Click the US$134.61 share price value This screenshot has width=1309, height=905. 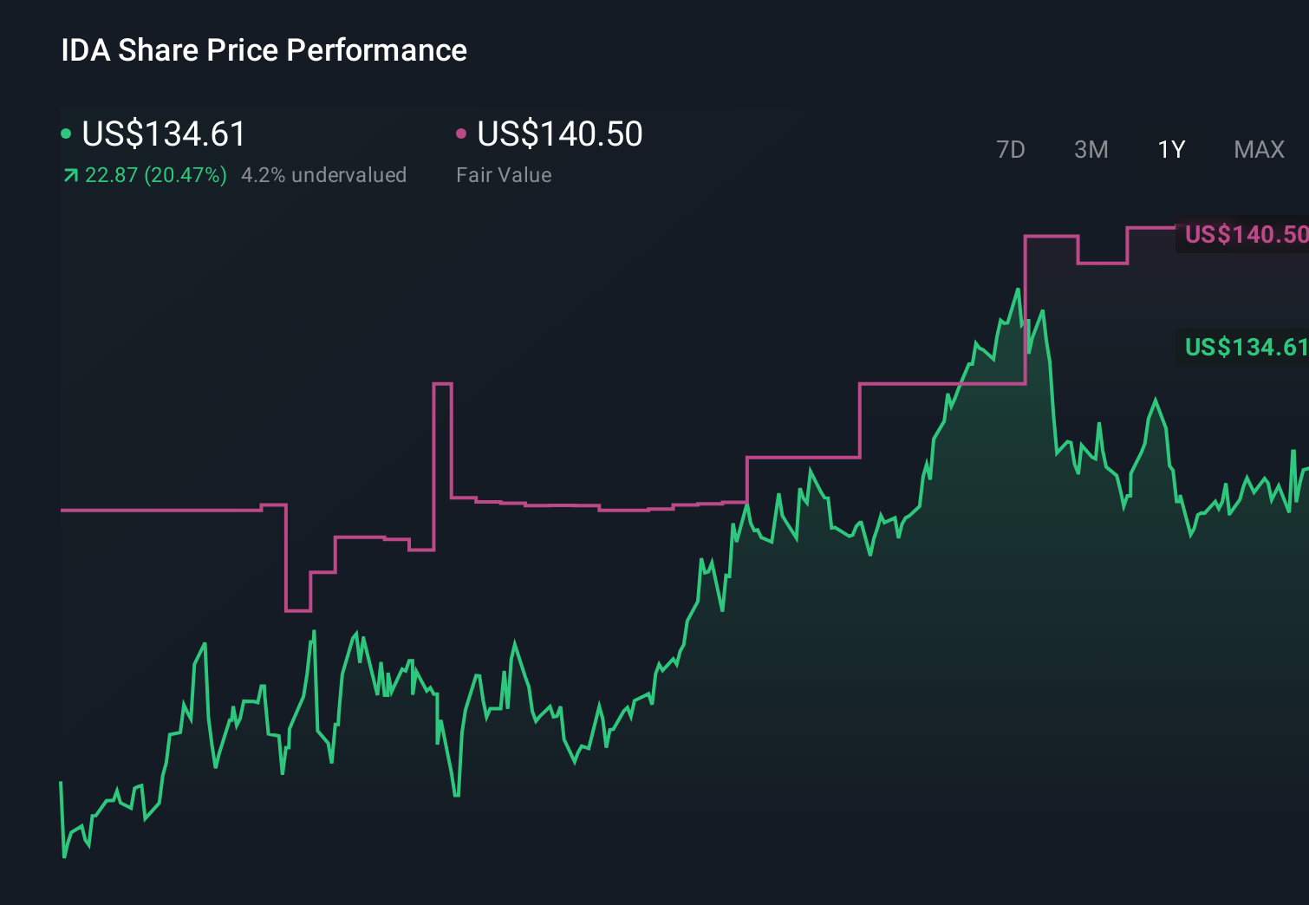pyautogui.click(x=162, y=134)
